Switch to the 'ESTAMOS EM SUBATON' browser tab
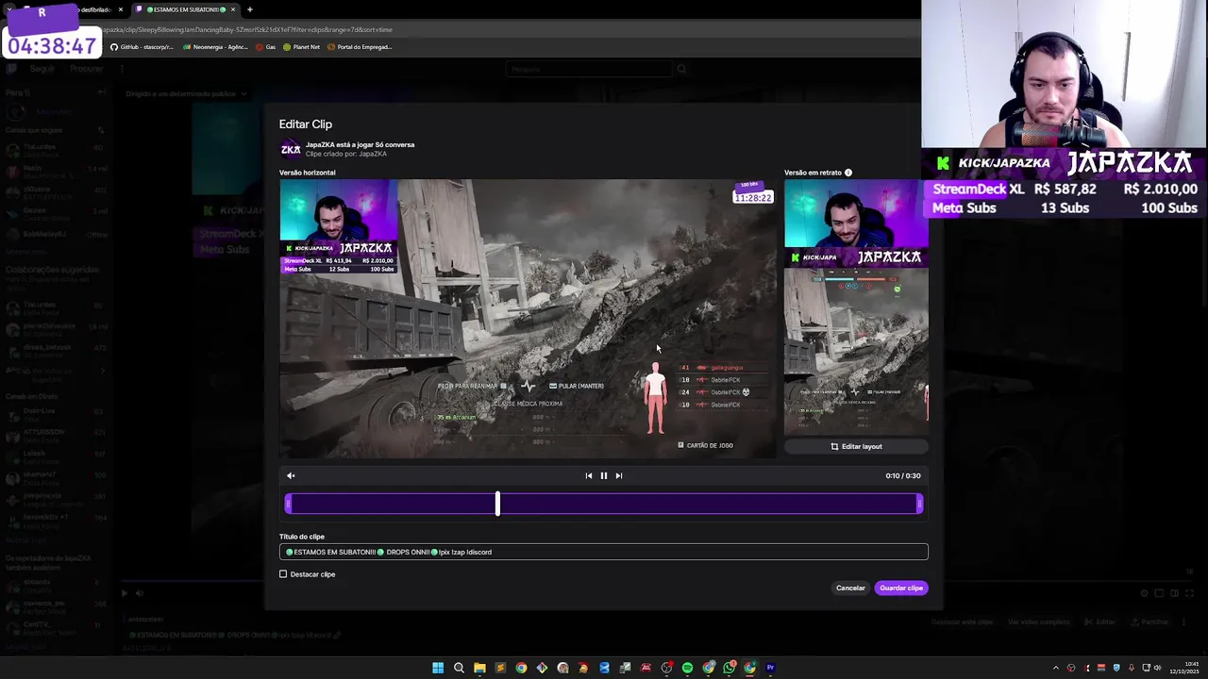 pos(184,9)
